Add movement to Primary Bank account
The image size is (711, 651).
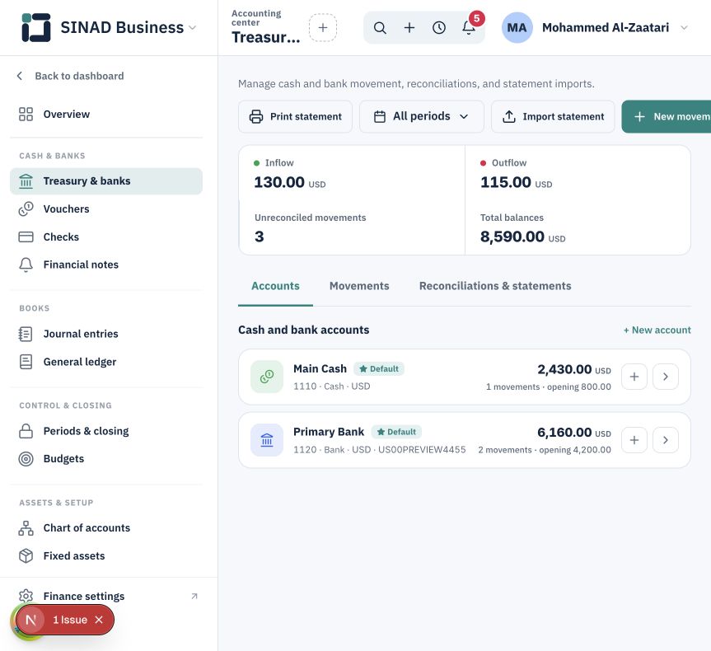(x=634, y=440)
